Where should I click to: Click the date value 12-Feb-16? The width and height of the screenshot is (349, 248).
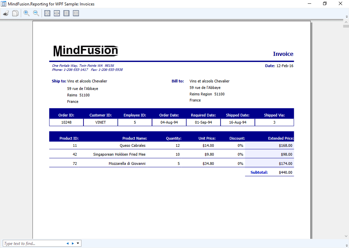click(285, 66)
